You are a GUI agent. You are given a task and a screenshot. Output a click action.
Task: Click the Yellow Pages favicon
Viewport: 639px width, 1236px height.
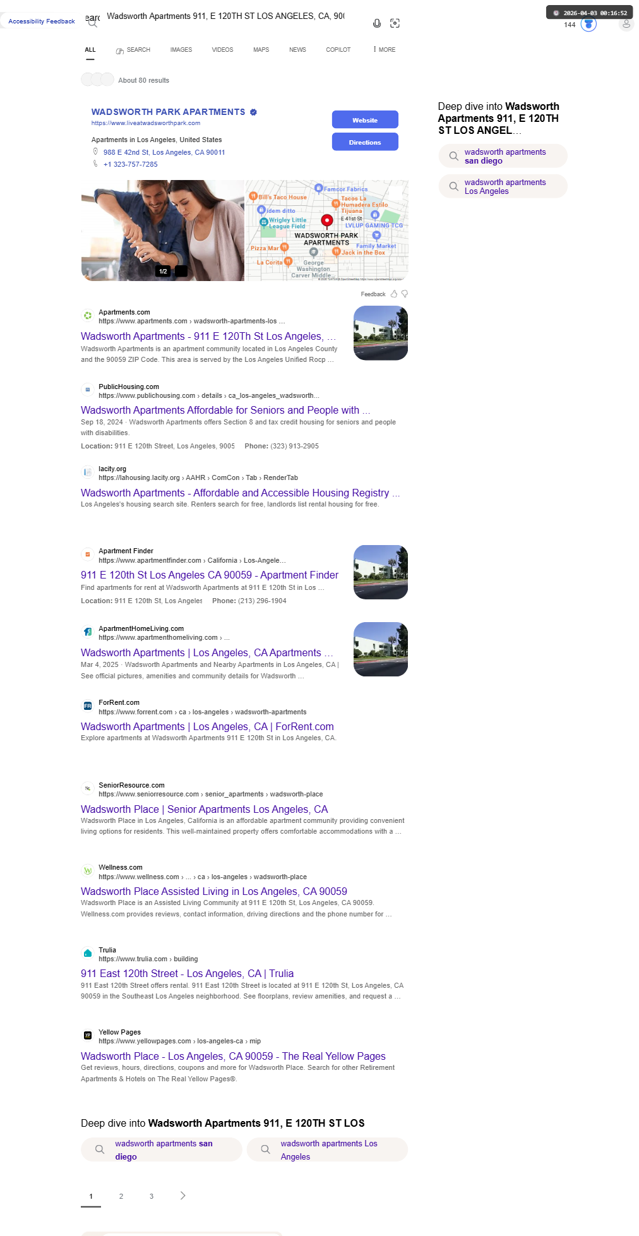[88, 1035]
